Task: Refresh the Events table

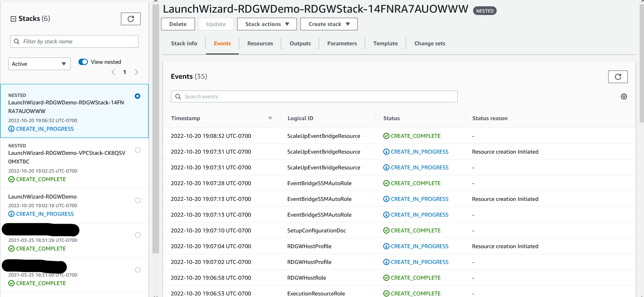Action: point(618,77)
